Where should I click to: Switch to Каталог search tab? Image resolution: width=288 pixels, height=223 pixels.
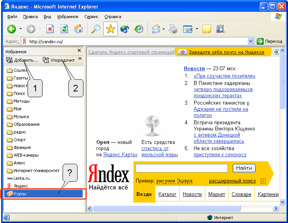click(167, 194)
